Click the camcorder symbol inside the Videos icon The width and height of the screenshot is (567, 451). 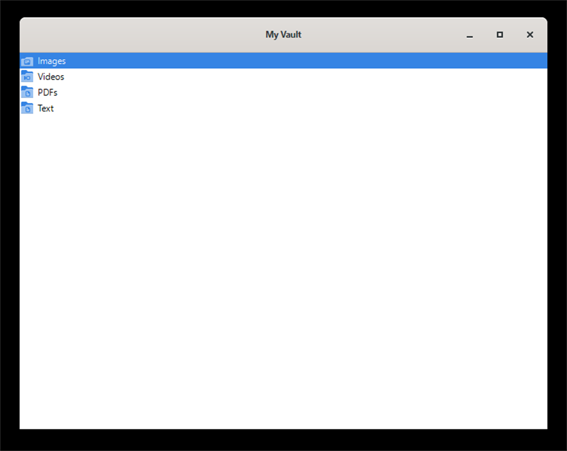click(27, 77)
